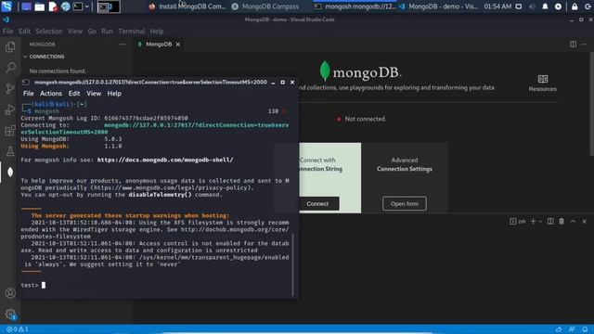Open View menu in mongosh terminal window
Image resolution: width=594 pixels, height=334 pixels.
point(94,94)
